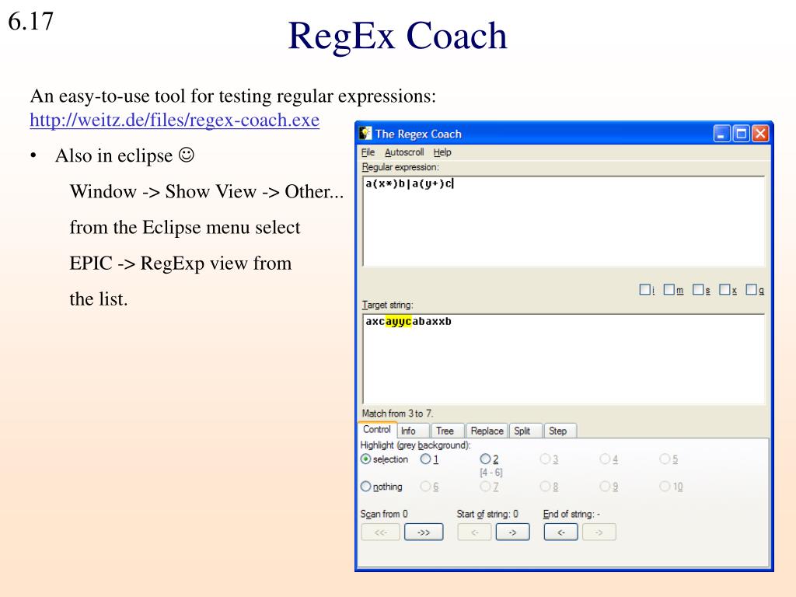This screenshot has width=796, height=597.
Task: Enable the global 'g' checkbox
Action: tap(752, 290)
